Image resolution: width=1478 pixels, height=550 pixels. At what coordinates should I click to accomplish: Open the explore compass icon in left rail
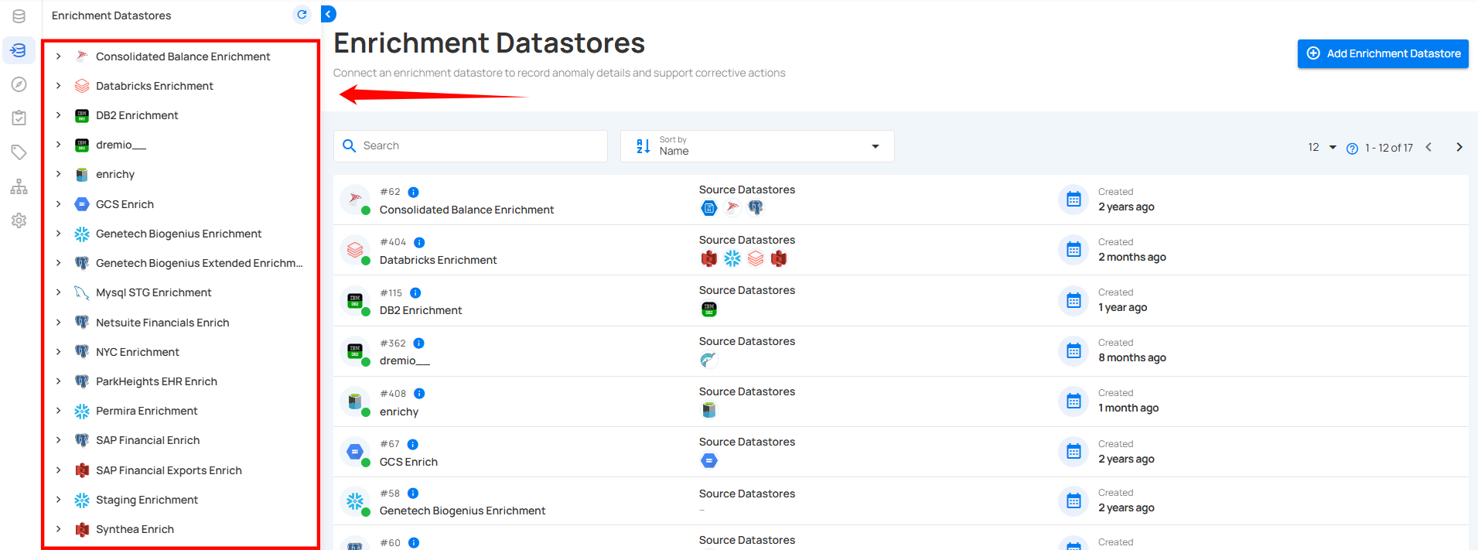click(19, 84)
